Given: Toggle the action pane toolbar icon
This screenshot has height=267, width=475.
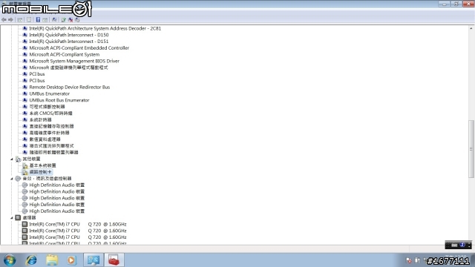Looking at the screenshot, I should (45, 20).
